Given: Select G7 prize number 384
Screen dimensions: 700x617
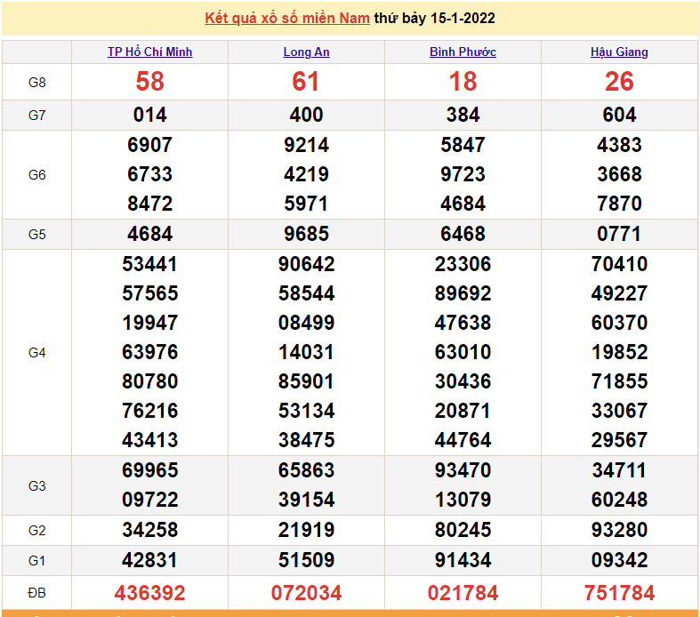Looking at the screenshot, I should click(463, 115).
